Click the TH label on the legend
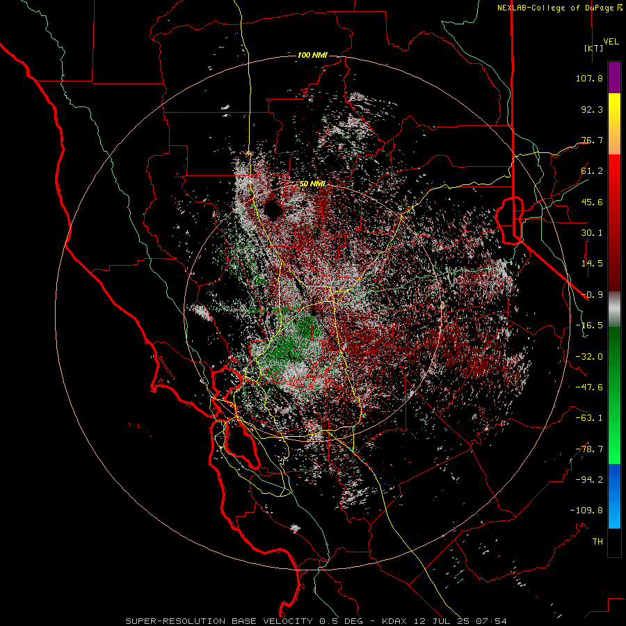 [x=597, y=542]
